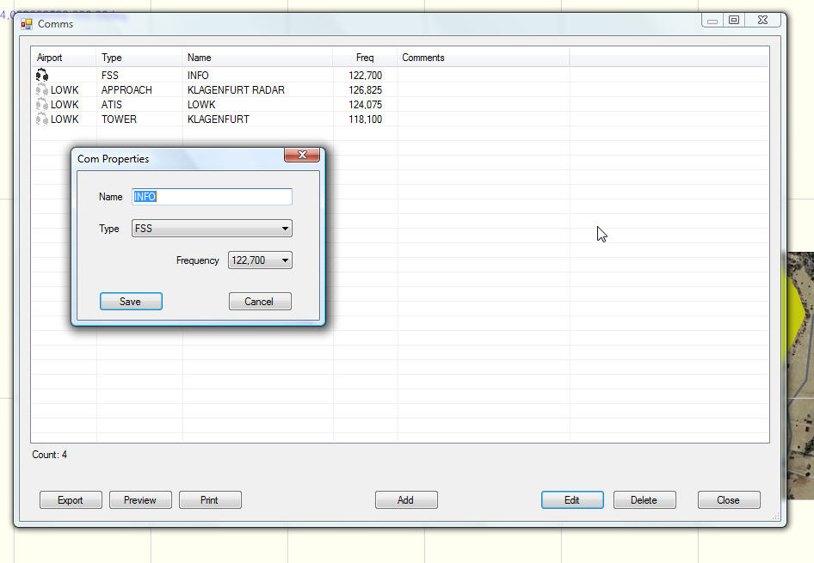The image size is (814, 563).
Task: Sort the list by Airport column header
Action: (64, 58)
